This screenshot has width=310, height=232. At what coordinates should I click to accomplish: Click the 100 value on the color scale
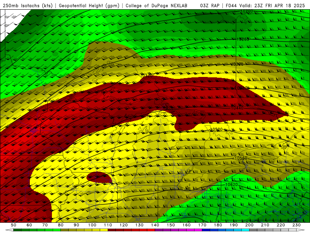92,225
